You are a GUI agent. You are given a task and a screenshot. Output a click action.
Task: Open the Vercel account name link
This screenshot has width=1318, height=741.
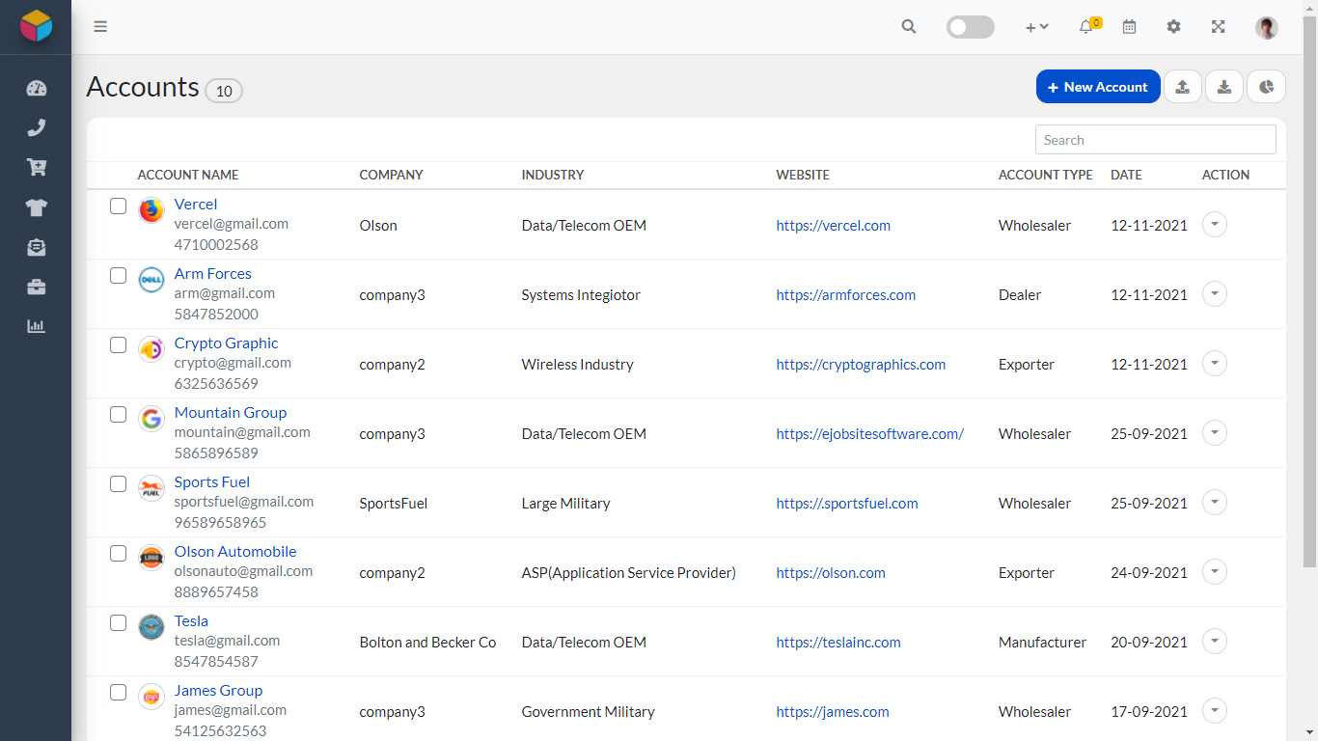pyautogui.click(x=196, y=205)
